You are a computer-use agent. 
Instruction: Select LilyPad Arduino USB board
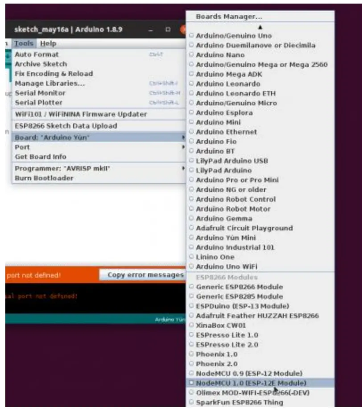click(x=260, y=161)
